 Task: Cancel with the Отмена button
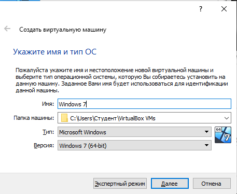[212, 184]
